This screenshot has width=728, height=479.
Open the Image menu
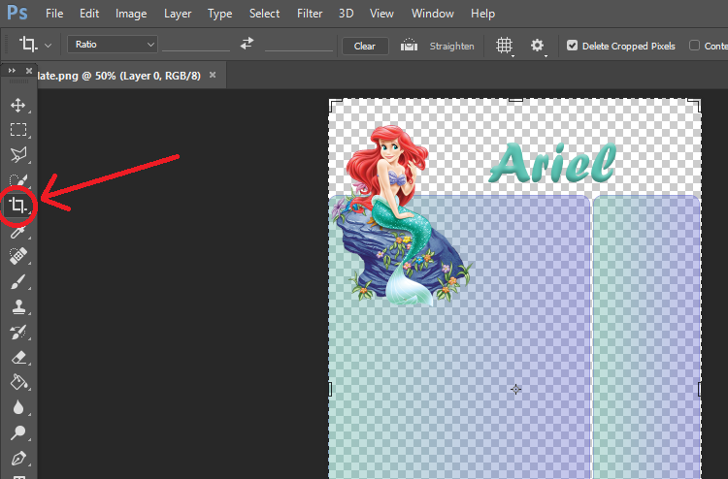point(131,14)
